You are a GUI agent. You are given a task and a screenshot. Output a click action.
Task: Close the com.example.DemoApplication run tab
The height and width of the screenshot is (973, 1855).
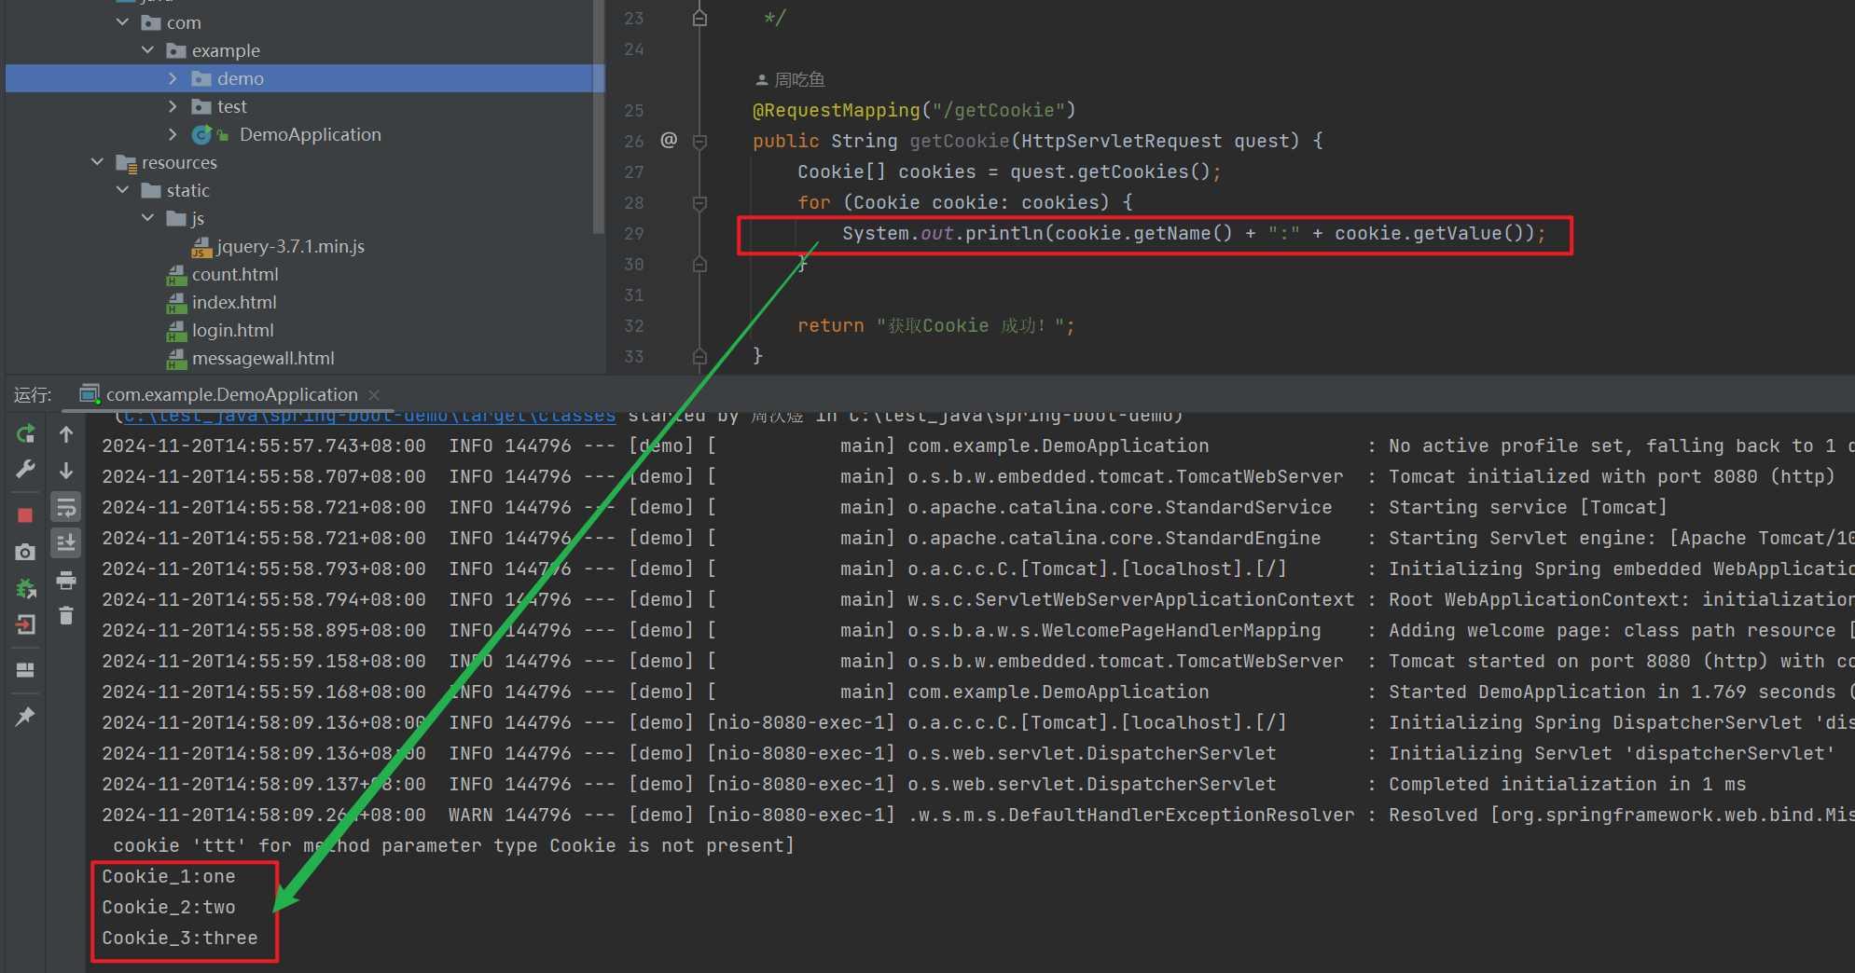pyautogui.click(x=374, y=394)
